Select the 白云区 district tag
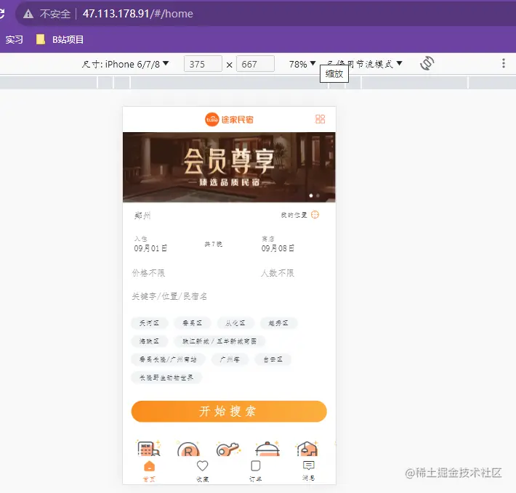The width and height of the screenshot is (516, 493). pyautogui.click(x=273, y=359)
